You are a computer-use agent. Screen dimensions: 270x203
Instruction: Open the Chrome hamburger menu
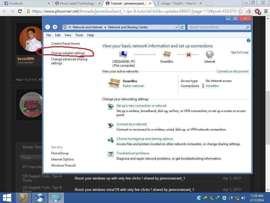coord(266,11)
